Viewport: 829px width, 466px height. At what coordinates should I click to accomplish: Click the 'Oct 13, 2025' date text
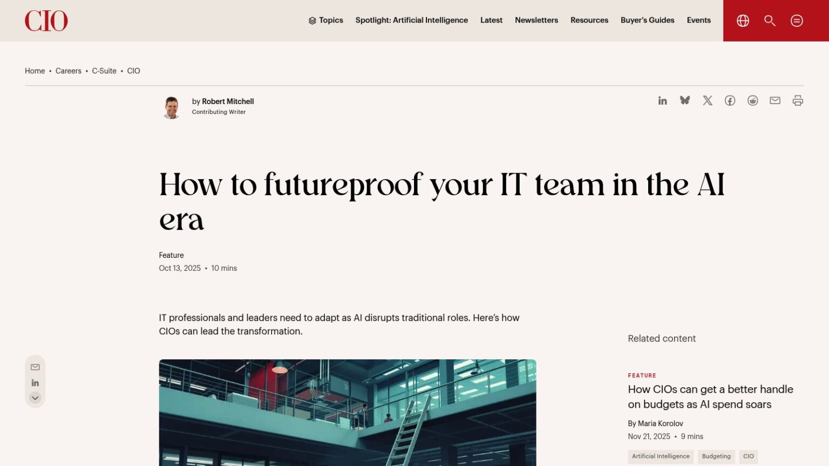[180, 268]
